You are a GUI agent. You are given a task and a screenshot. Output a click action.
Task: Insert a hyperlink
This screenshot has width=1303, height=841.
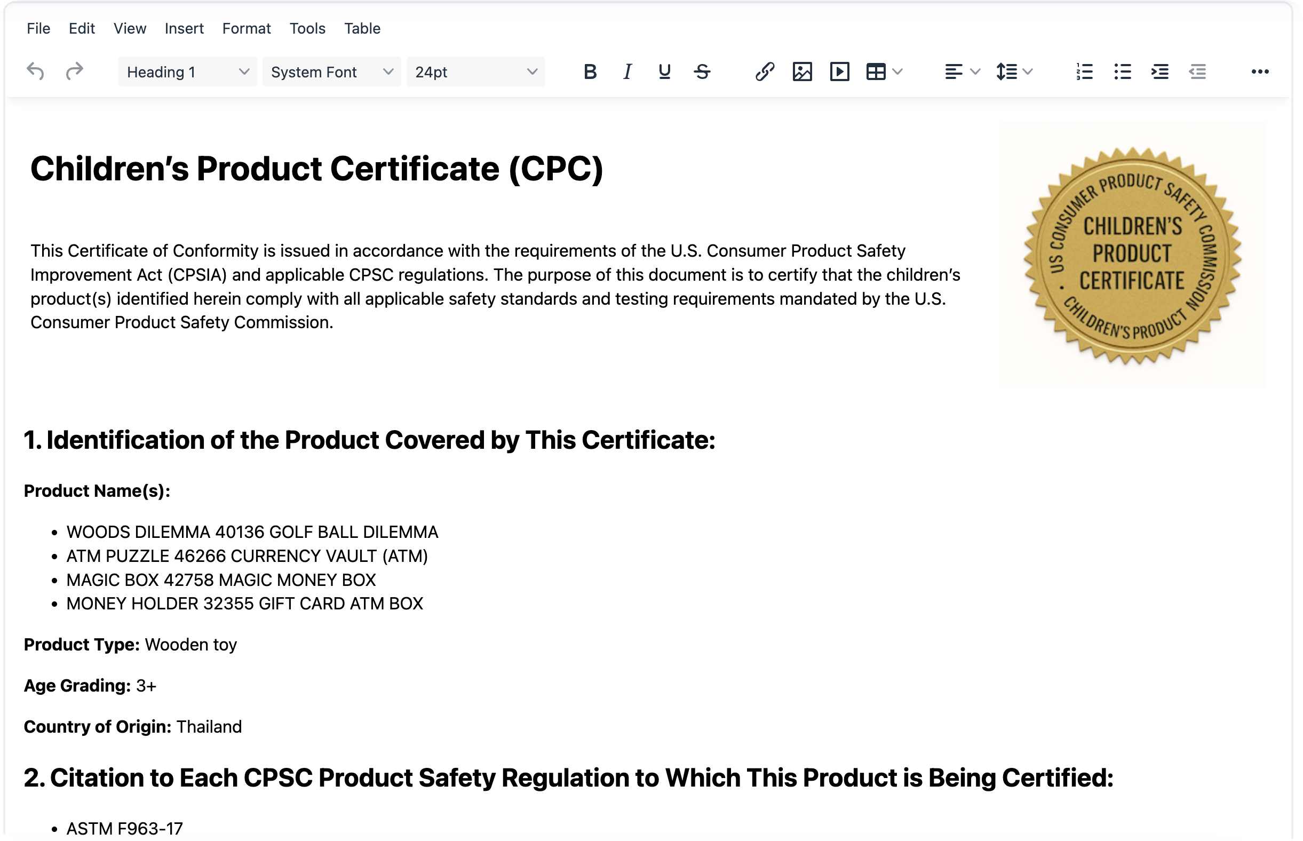(x=765, y=72)
